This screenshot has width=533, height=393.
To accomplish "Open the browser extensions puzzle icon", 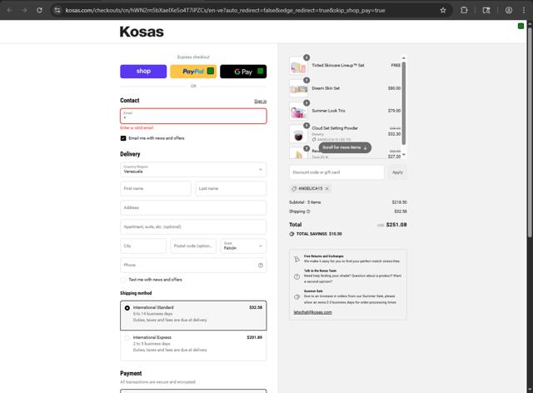I will click(x=464, y=10).
